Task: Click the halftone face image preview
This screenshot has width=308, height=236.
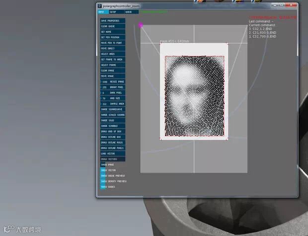Action: tap(194, 96)
